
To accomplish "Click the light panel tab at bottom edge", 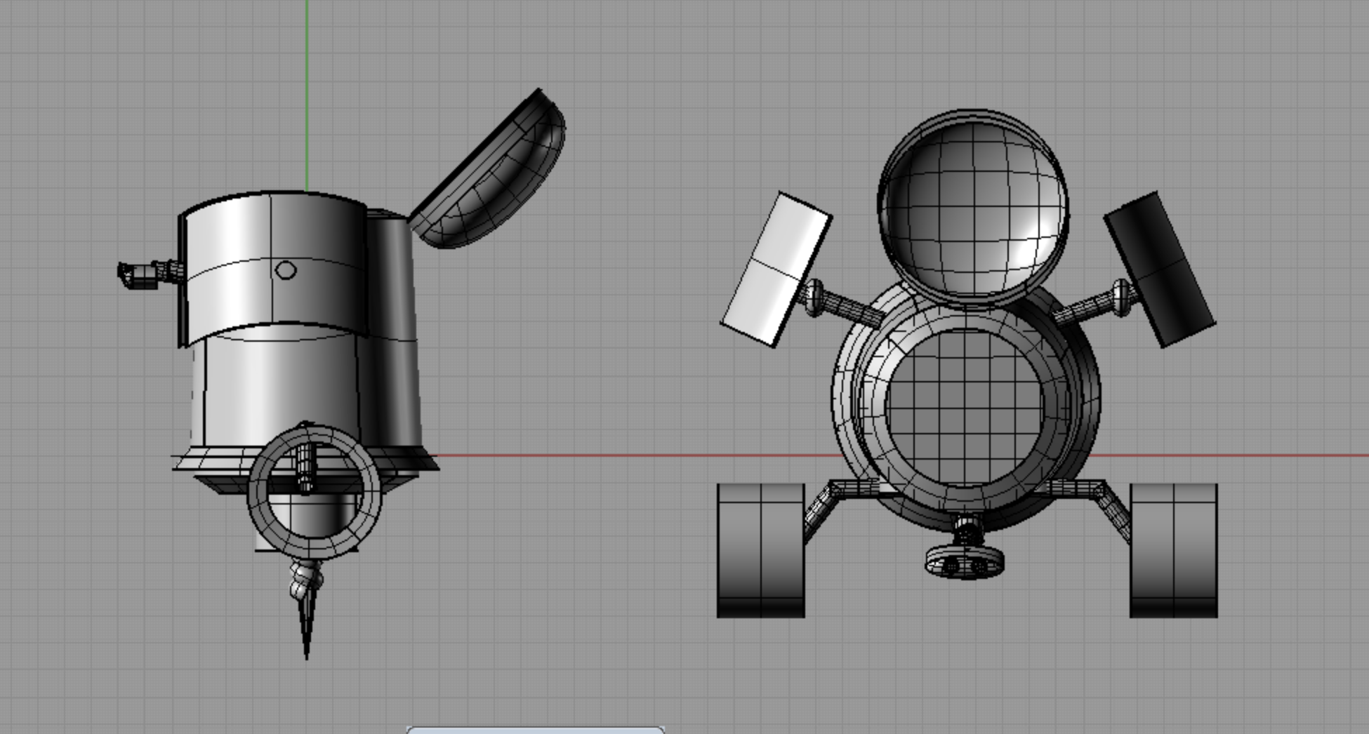I will pyautogui.click(x=535, y=730).
